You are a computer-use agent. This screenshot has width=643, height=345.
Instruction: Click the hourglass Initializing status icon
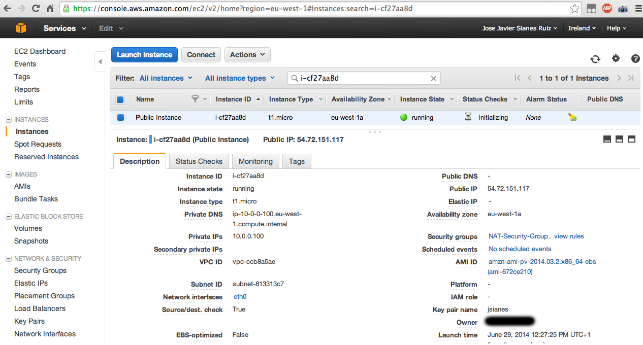tap(468, 117)
